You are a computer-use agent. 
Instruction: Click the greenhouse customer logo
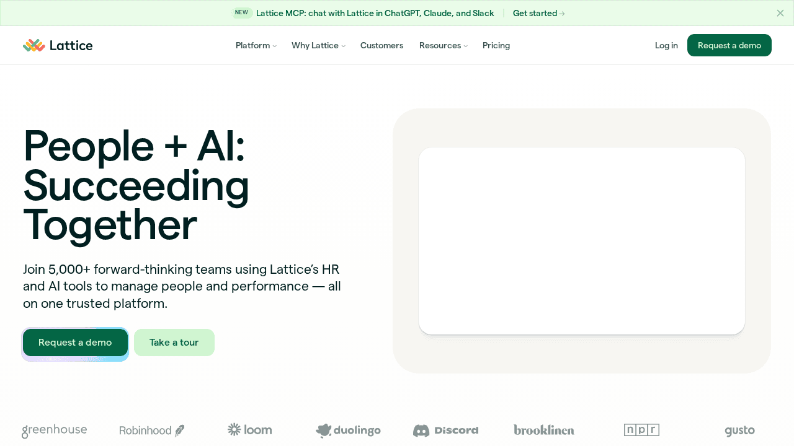(55, 431)
